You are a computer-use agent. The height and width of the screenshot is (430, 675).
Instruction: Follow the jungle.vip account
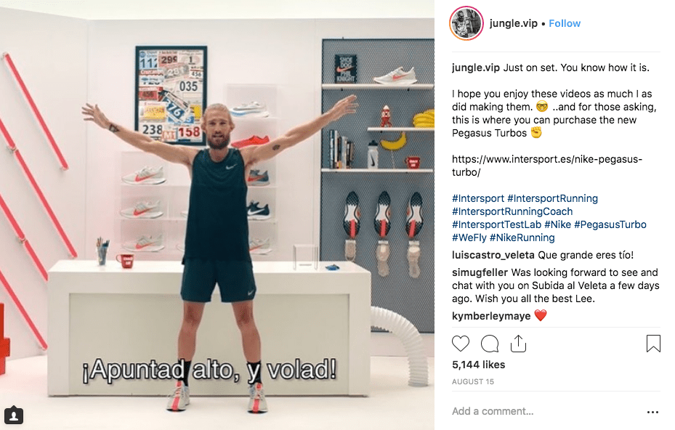click(565, 23)
